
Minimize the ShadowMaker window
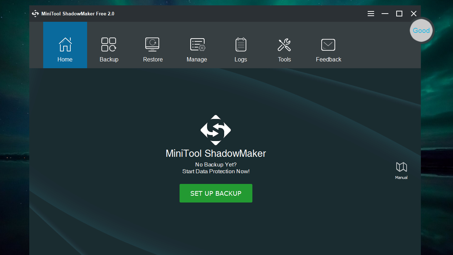(385, 14)
